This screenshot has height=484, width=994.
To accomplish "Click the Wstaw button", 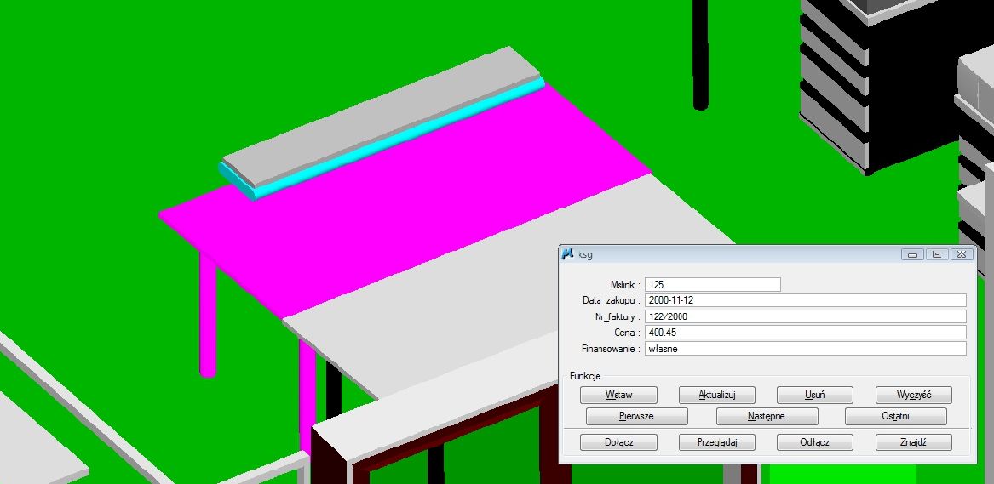I will click(618, 395).
